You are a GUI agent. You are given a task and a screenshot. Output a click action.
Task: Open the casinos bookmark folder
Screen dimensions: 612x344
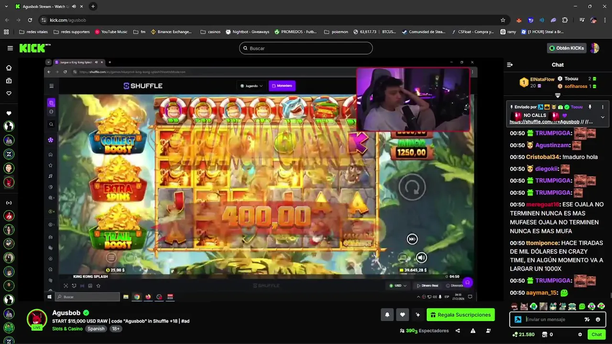[210, 32]
